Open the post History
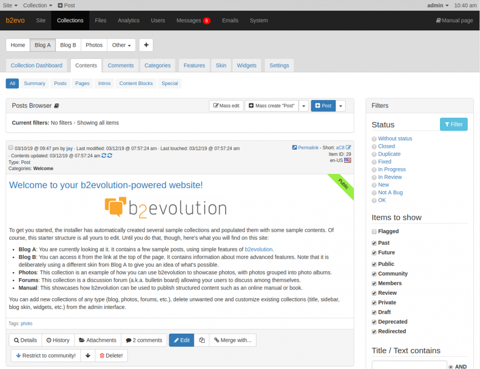 58,340
